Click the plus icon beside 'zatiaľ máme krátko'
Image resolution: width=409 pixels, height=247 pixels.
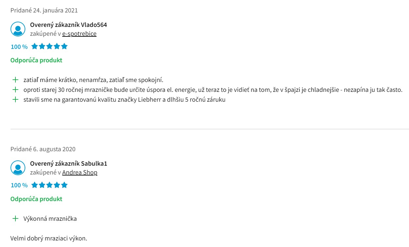pos(15,80)
